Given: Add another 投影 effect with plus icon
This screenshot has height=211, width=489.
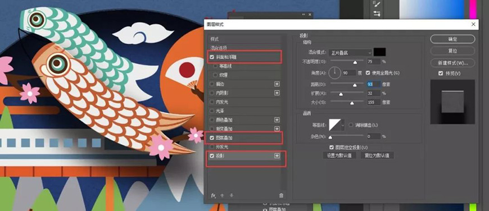Looking at the screenshot, I should click(277, 155).
